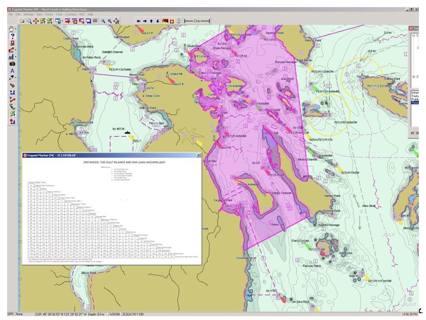Select the pen drawing tool

pos(11,77)
